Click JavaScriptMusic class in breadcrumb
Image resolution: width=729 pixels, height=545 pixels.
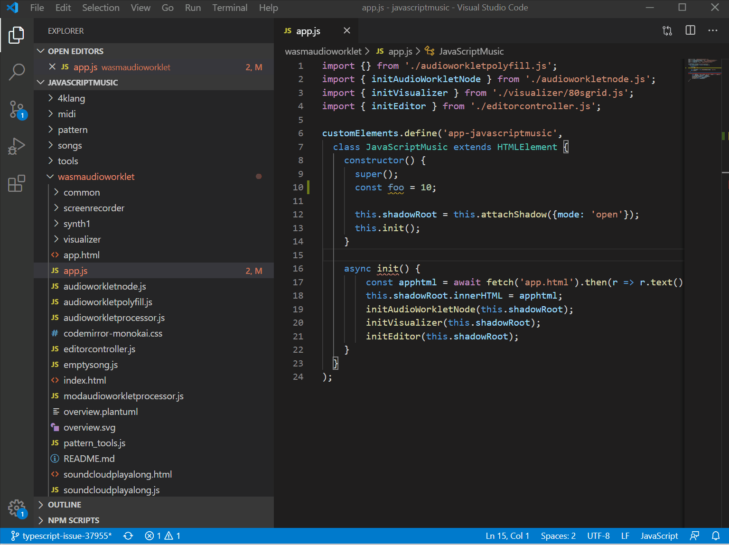click(x=464, y=51)
